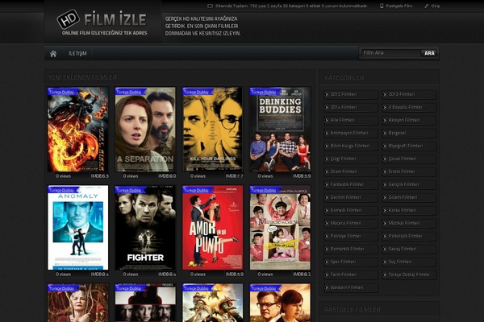The height and width of the screenshot is (322, 484).
Task: Select the Animasyon Filmleri category
Action: tap(351, 133)
